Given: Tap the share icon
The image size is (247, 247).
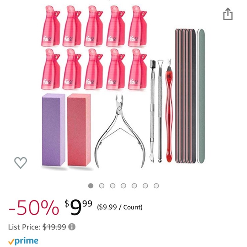Looking at the screenshot, I should click(228, 14).
